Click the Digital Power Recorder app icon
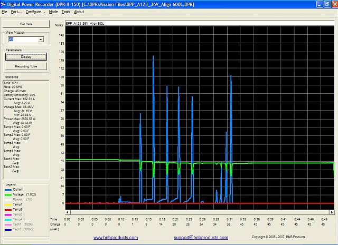The image size is (338, 245). point(4,4)
